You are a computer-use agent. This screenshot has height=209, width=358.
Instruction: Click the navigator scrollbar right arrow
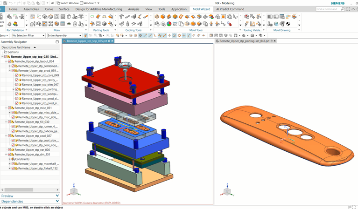pyautogui.click(x=57, y=189)
